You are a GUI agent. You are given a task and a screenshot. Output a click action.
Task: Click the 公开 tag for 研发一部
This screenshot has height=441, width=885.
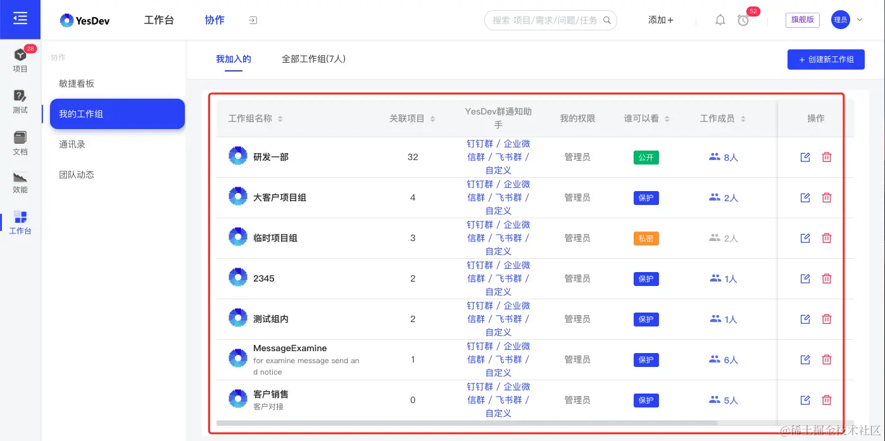point(646,158)
